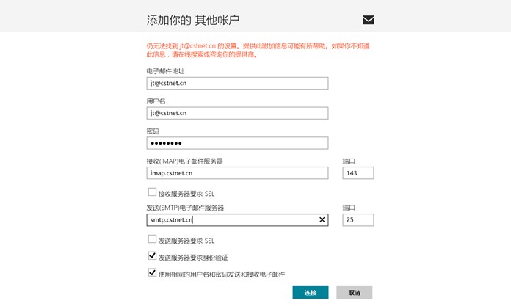Viewport: 511px width, 306px height.
Task: Click the 密码 field label
Action: coord(153,131)
